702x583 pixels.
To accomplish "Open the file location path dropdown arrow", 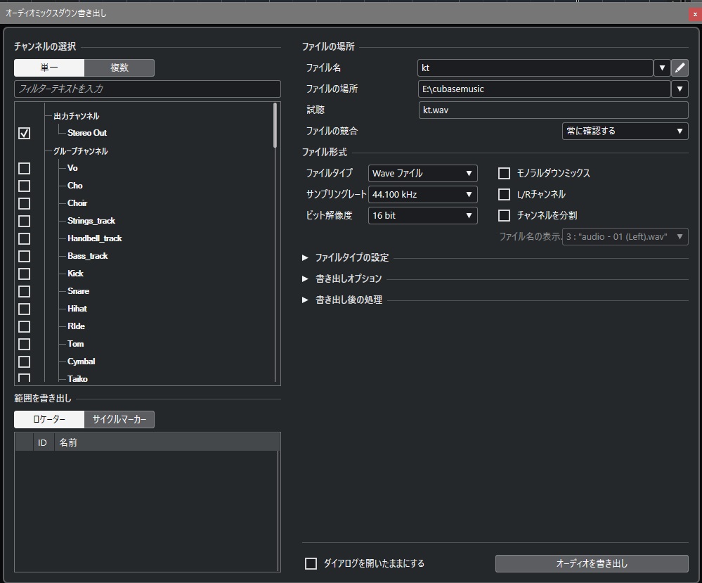I will 680,89.
